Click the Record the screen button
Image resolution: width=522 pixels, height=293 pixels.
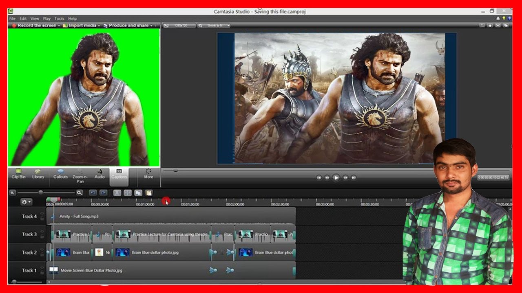(x=34, y=26)
